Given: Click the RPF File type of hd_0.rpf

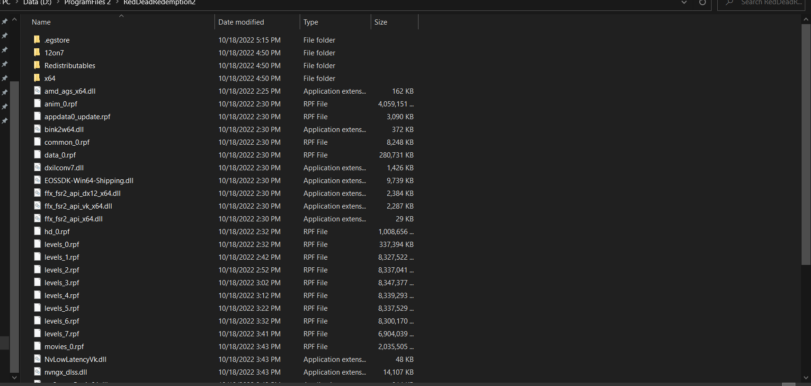Looking at the screenshot, I should [315, 232].
